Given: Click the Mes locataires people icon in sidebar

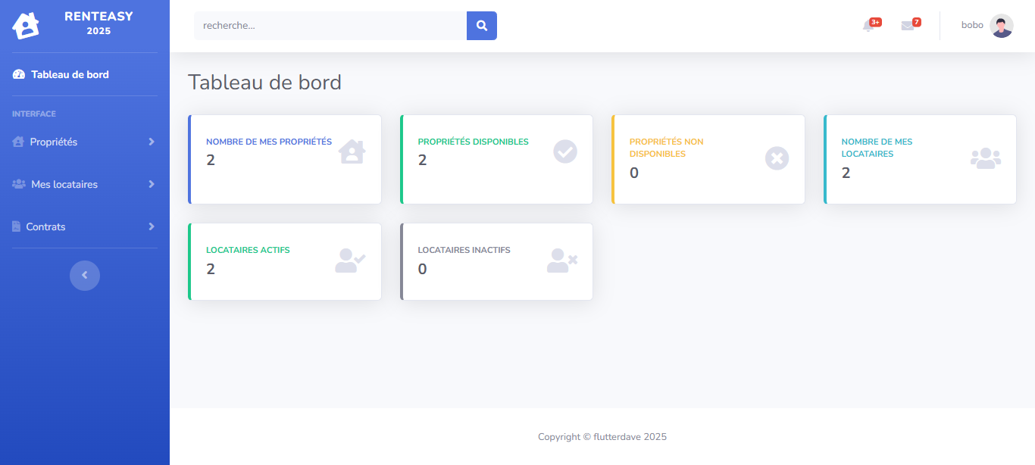Looking at the screenshot, I should [19, 184].
